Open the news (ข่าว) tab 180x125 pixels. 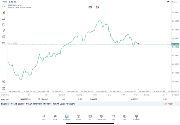(x=90, y=117)
